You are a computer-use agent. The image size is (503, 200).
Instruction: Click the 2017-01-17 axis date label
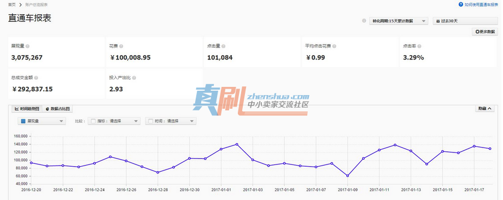474,190
